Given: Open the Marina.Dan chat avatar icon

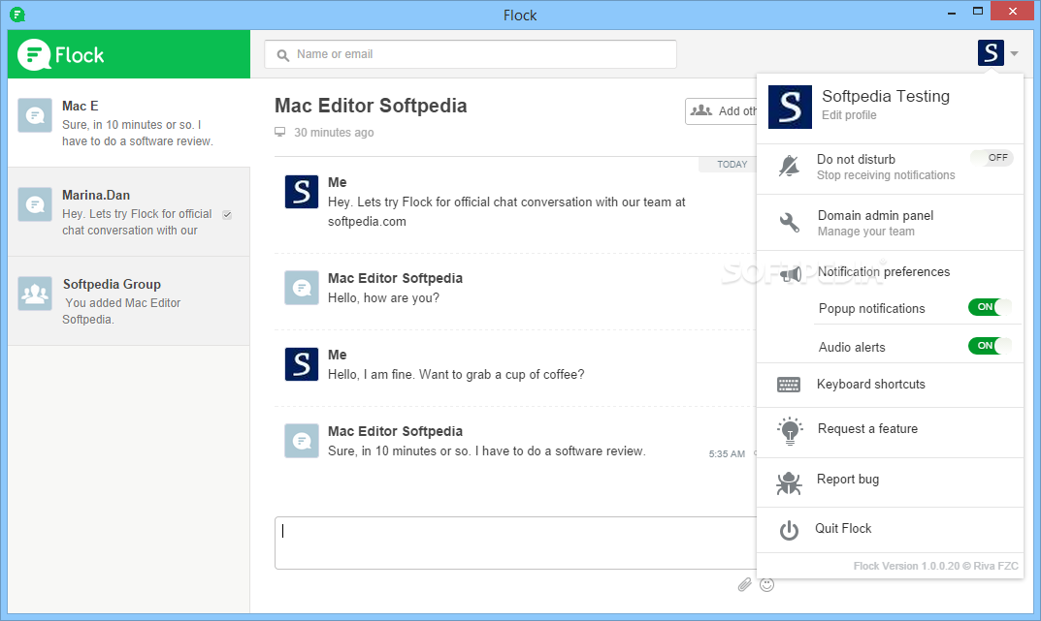Looking at the screenshot, I should (x=35, y=204).
